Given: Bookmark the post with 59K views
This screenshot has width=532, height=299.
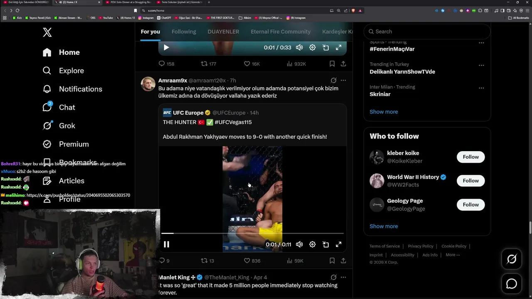Looking at the screenshot, I should coord(332,261).
